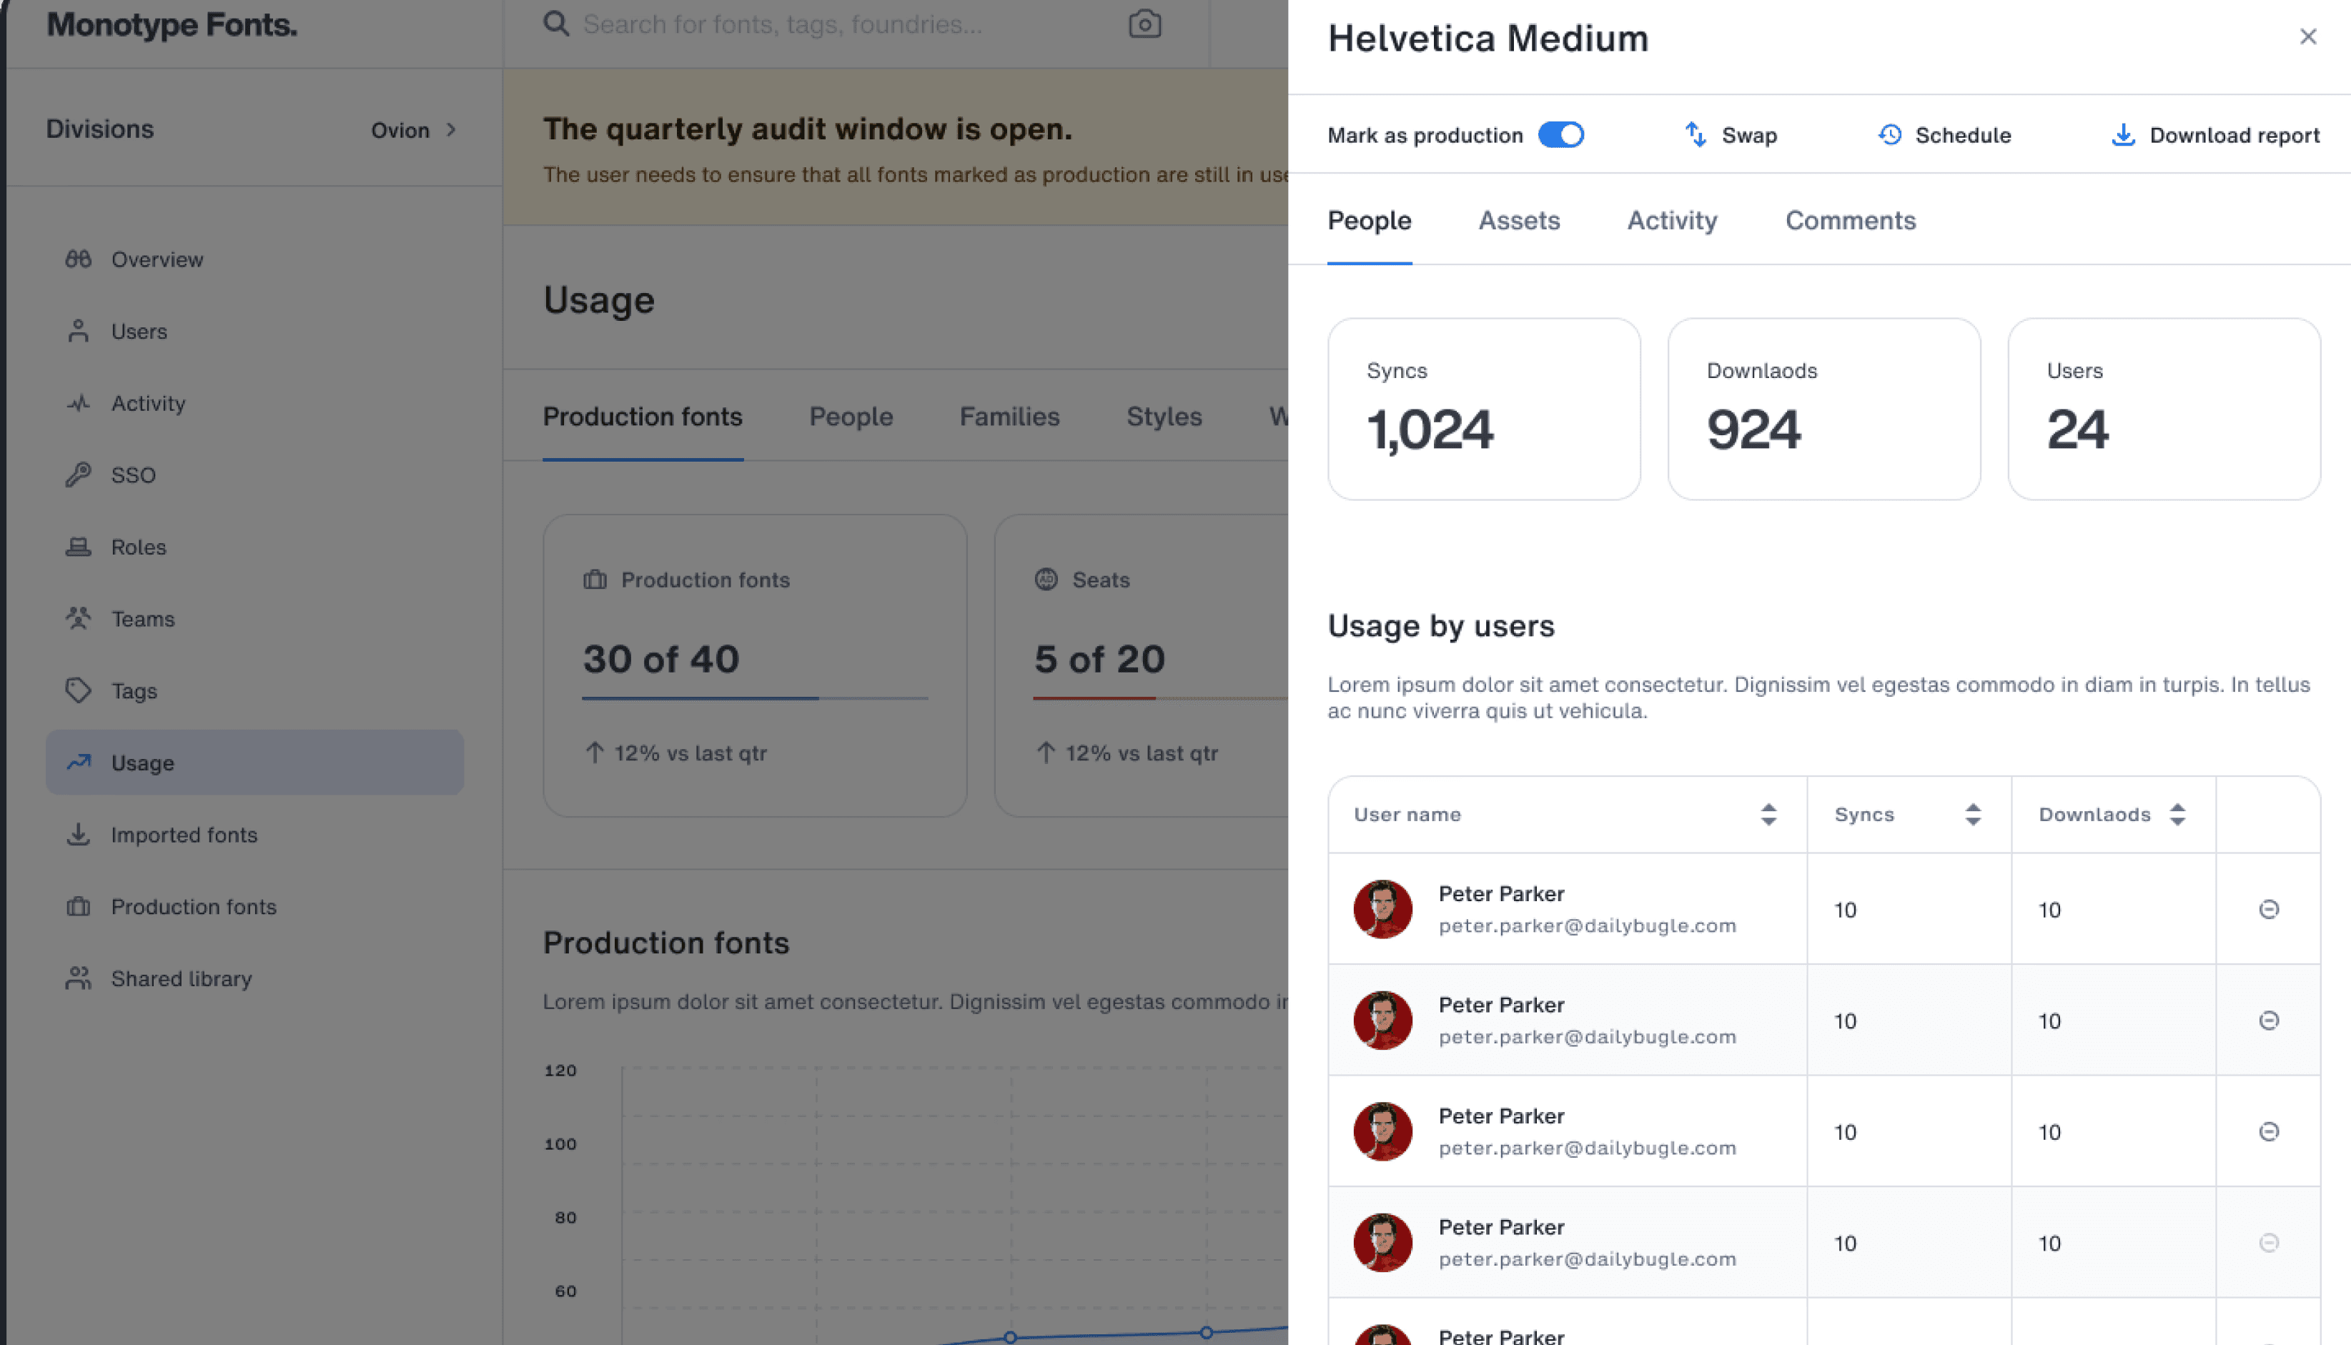Screen dimensions: 2351x1345
Task: Select the Production fonts usage tab
Action: click(643, 417)
